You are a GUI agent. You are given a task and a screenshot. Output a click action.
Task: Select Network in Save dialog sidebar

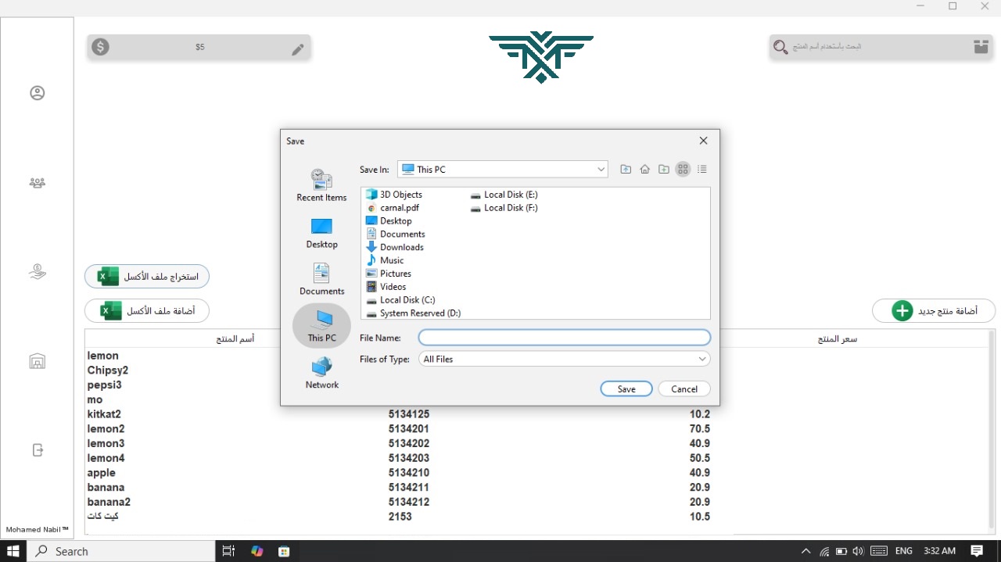[x=321, y=373]
